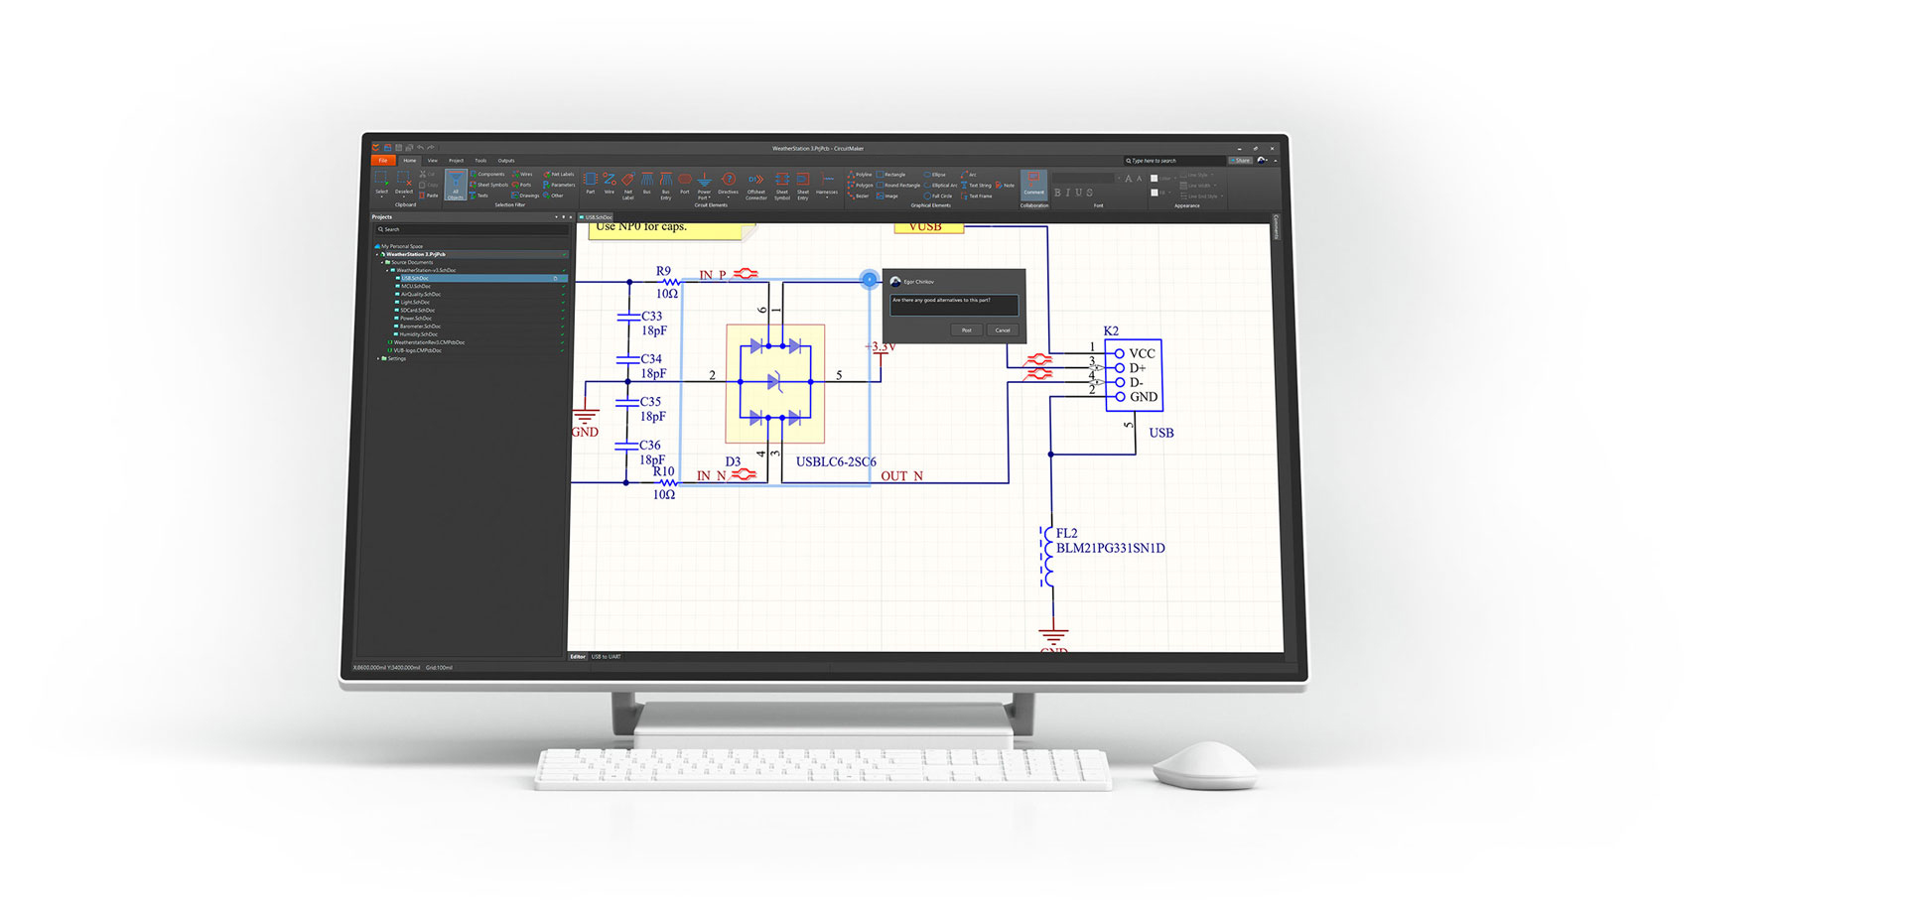Toggle the Wires selection filter

point(522,175)
